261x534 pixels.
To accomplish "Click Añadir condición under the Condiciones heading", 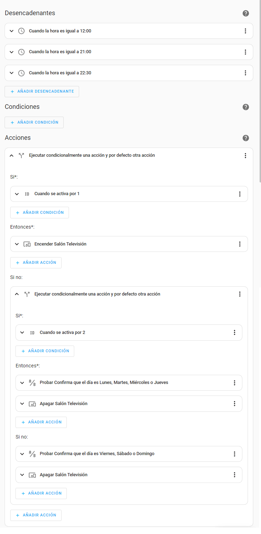I will coord(34,123).
